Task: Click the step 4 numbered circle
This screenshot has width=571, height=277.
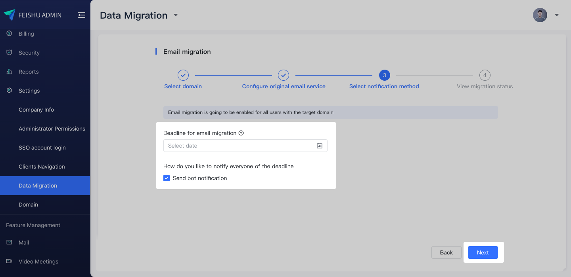Action: pyautogui.click(x=485, y=75)
